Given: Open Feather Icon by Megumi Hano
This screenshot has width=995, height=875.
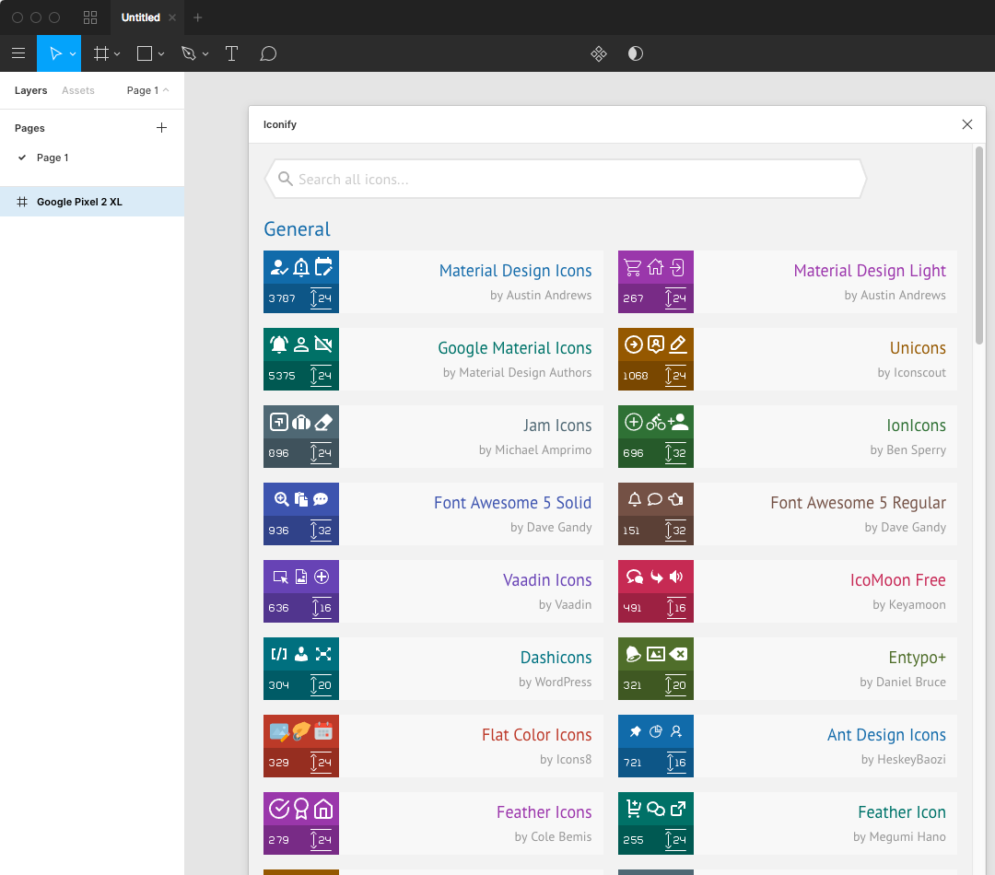Looking at the screenshot, I should tap(788, 823).
